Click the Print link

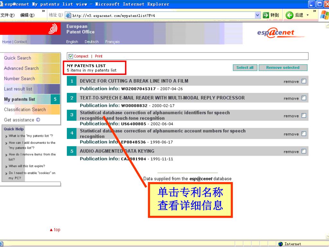click(x=99, y=56)
